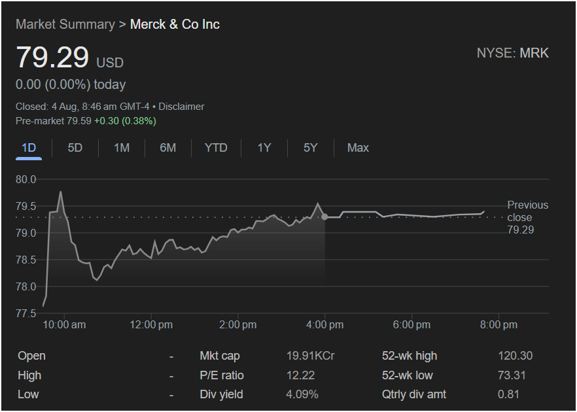Show the 6M price history
This screenshot has height=412, width=577.
point(167,148)
